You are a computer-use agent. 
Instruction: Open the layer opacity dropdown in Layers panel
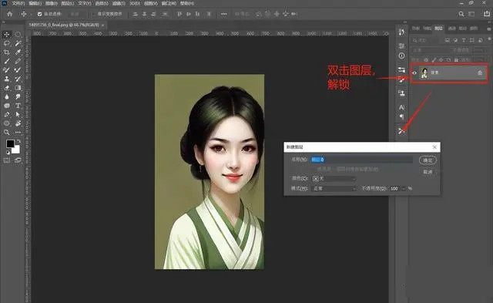(481, 50)
